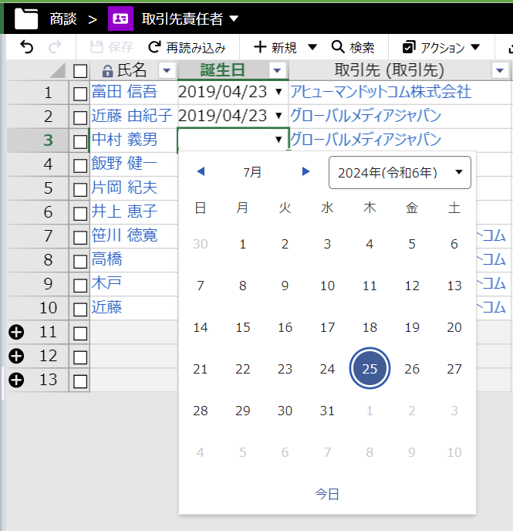Click the folder icon in the header
Viewport: 513px width, 531px height.
(26, 18)
